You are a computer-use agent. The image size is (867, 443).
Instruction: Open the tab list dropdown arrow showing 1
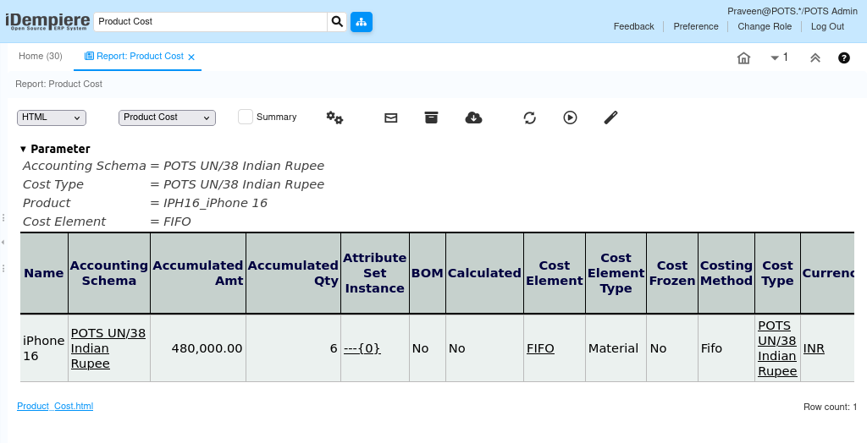point(779,57)
